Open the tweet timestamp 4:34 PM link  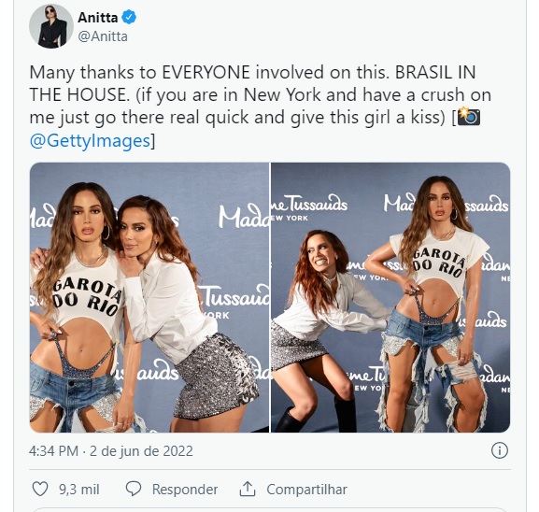(x=53, y=450)
